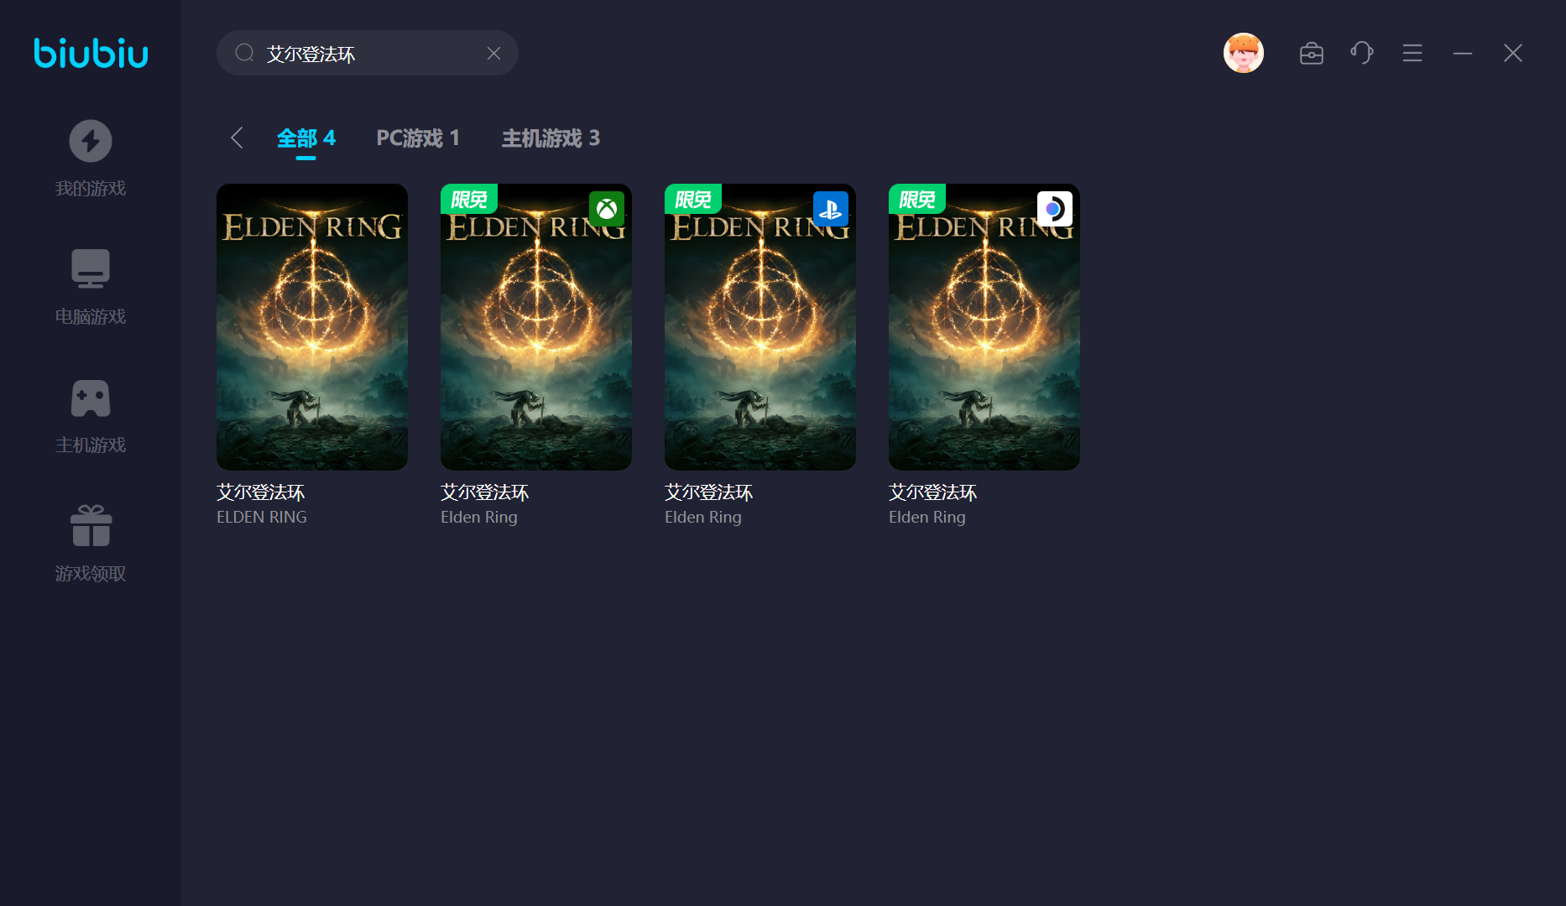The width and height of the screenshot is (1566, 906).
Task: Open the hamburger menu icon
Action: coord(1412,54)
